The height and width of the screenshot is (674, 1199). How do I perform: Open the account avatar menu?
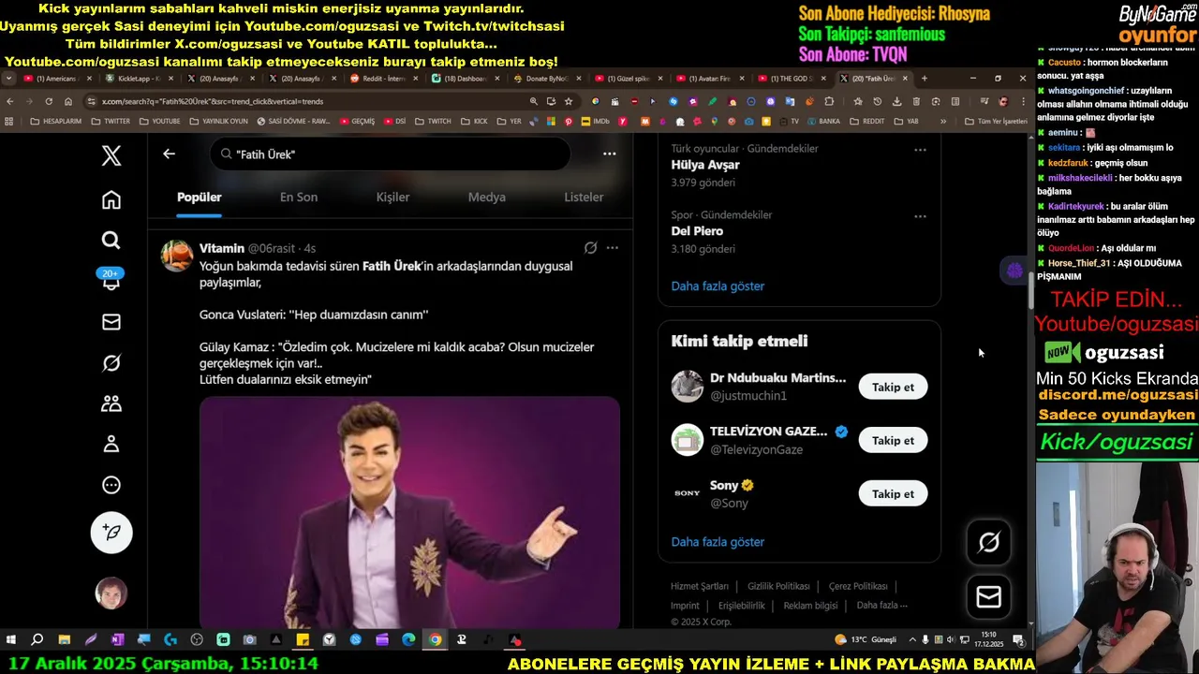point(111,593)
